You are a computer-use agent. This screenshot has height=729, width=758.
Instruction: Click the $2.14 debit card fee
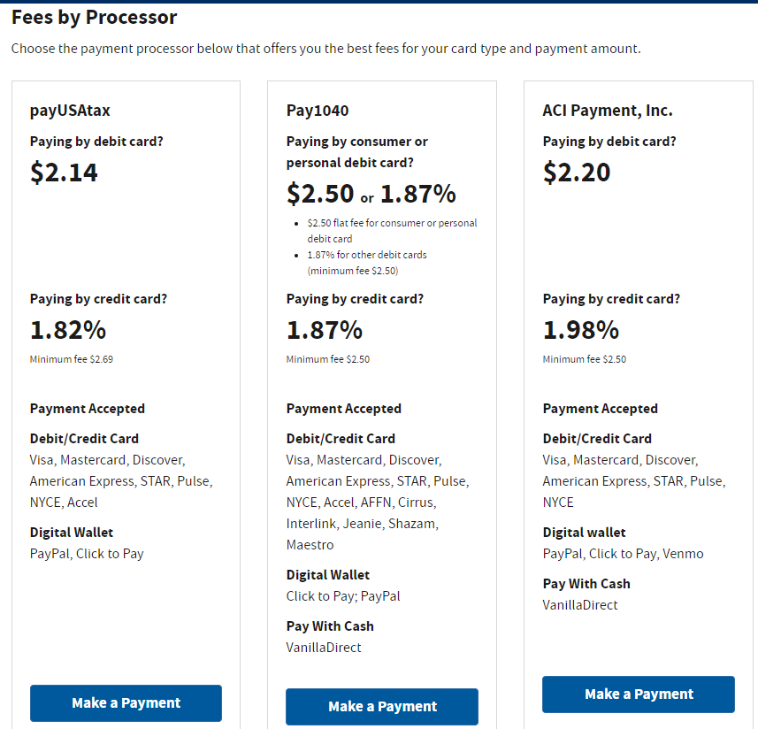64,173
